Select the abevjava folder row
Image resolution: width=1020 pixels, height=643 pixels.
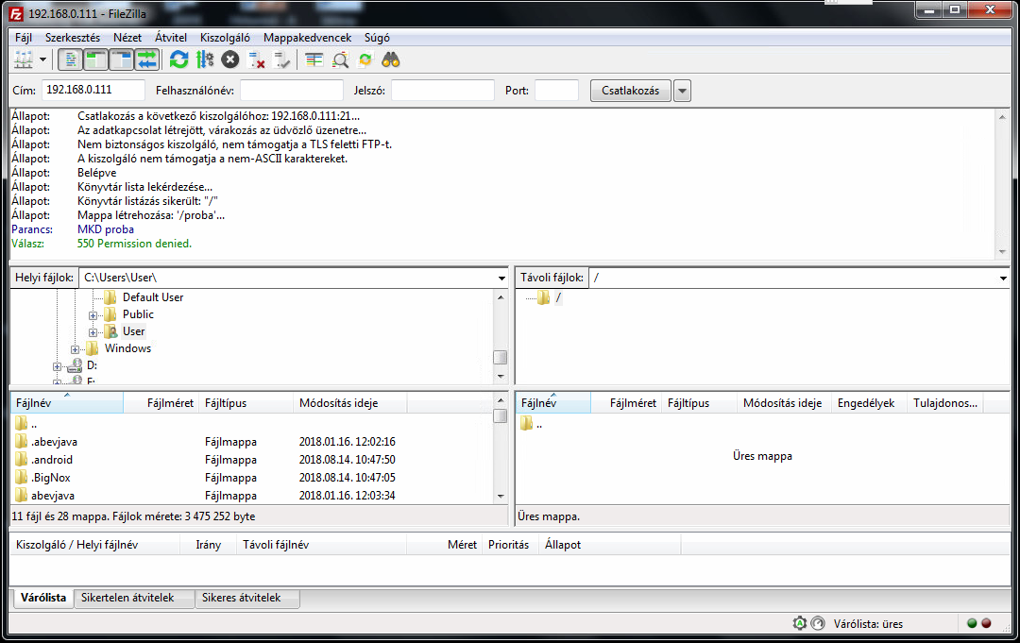(x=252, y=496)
